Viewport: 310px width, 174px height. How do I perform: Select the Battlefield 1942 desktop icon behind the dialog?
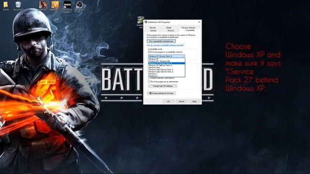click(140, 20)
